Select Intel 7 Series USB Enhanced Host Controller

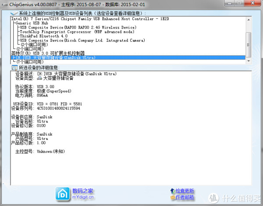click(x=90, y=18)
